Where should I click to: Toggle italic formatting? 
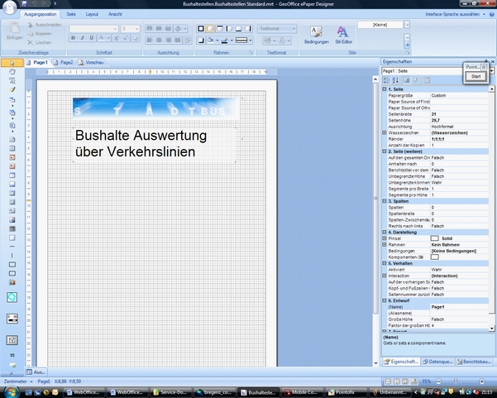pos(83,38)
